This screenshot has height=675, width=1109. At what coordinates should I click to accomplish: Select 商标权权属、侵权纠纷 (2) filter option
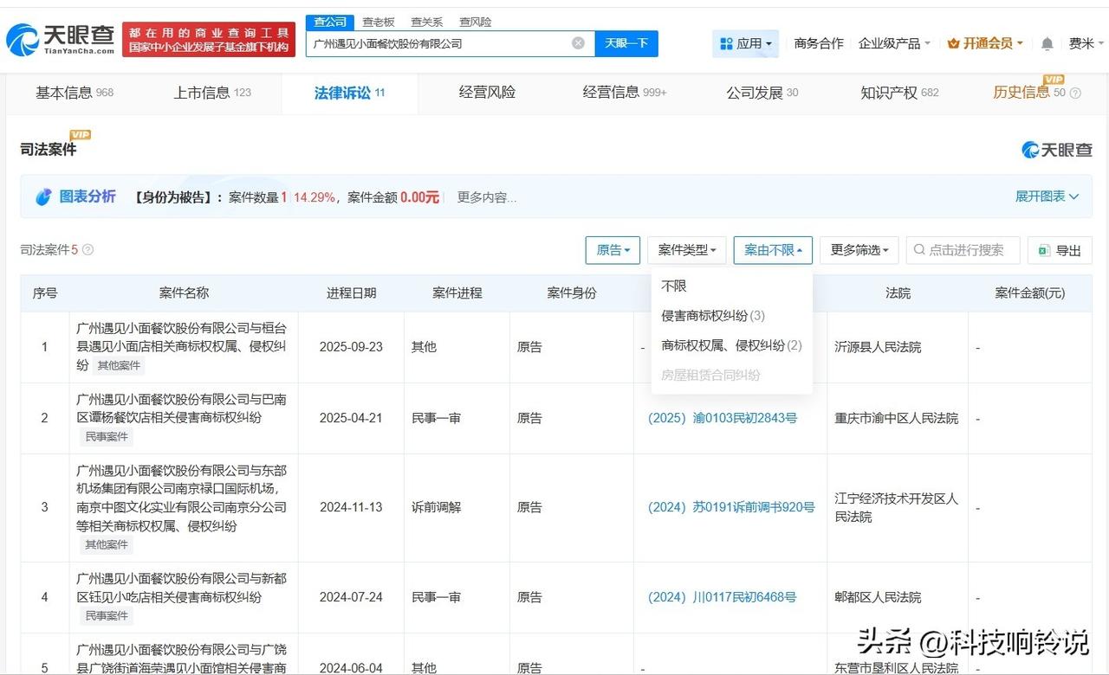pos(731,345)
